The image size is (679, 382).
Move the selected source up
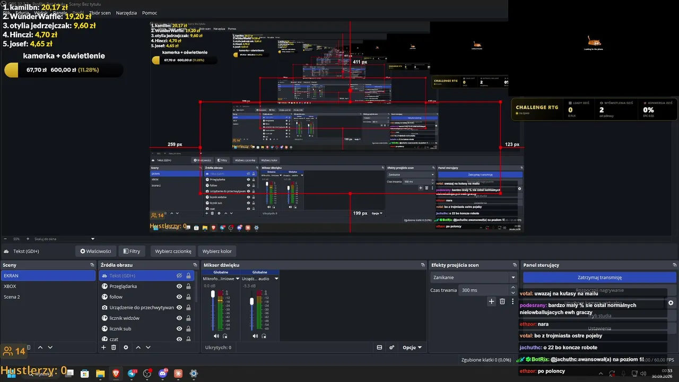click(138, 348)
